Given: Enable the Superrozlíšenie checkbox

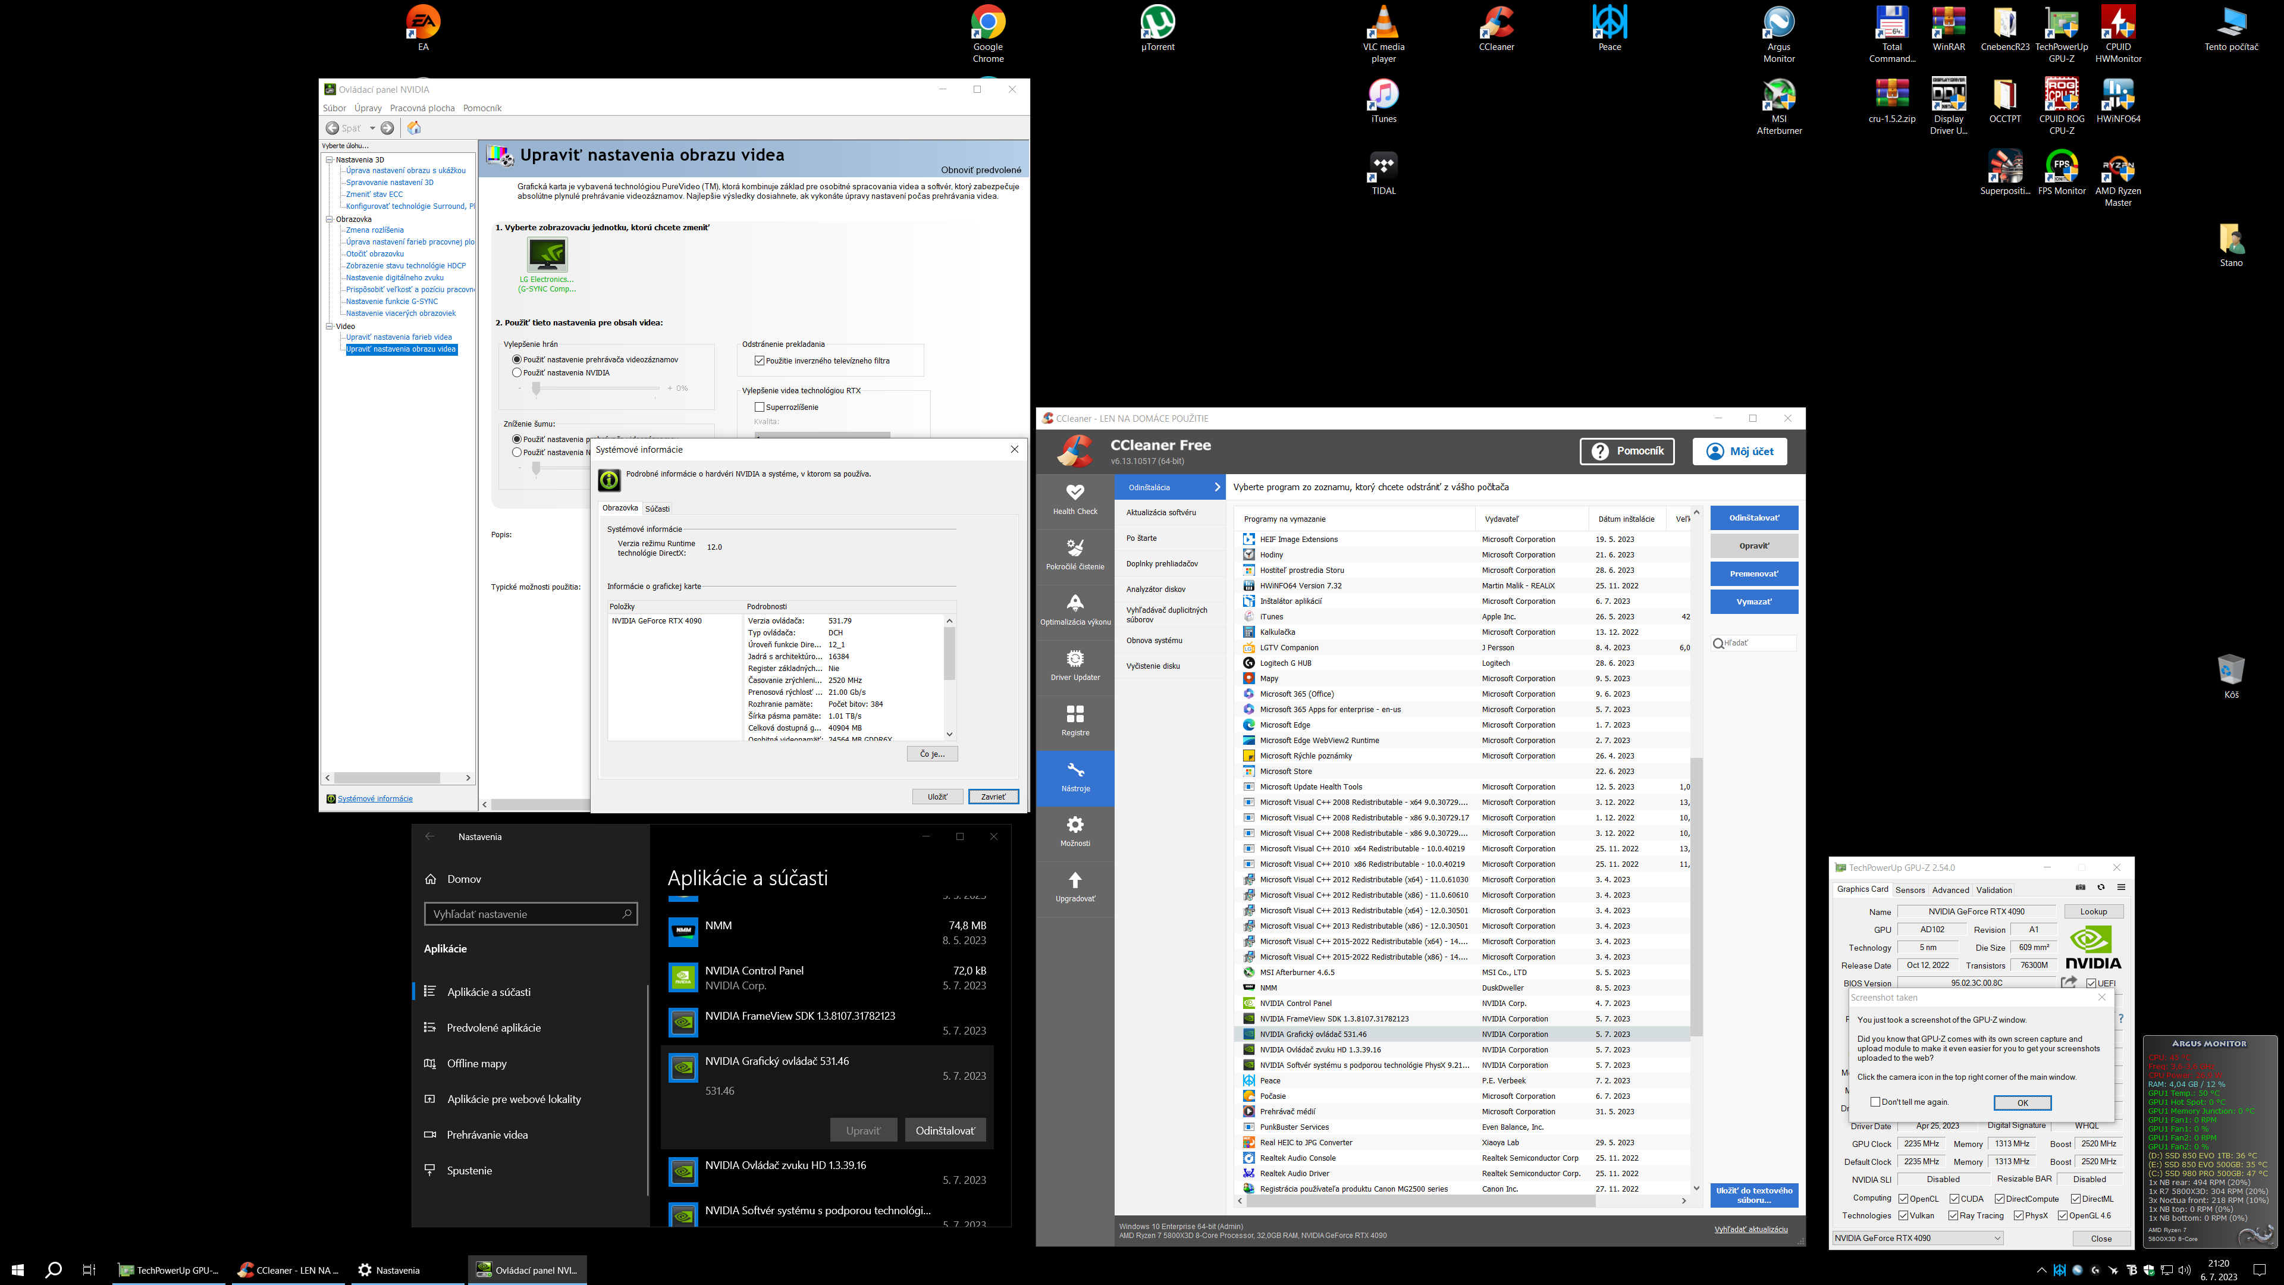Looking at the screenshot, I should coord(759,407).
